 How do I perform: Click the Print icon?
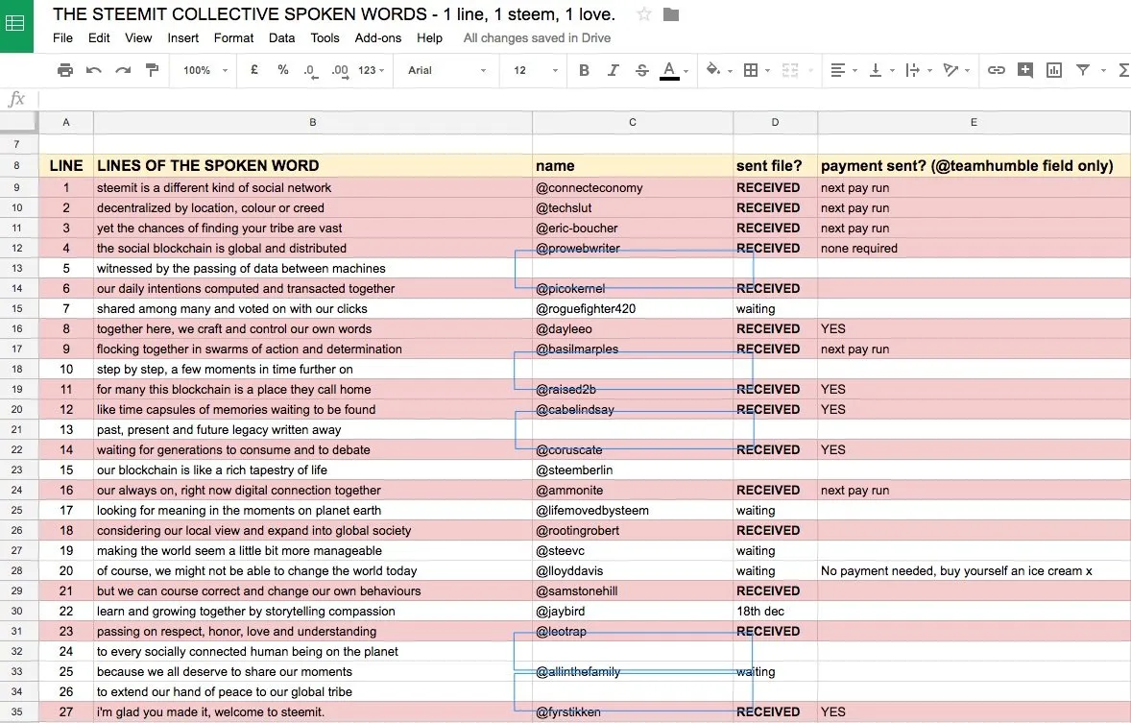(65, 70)
